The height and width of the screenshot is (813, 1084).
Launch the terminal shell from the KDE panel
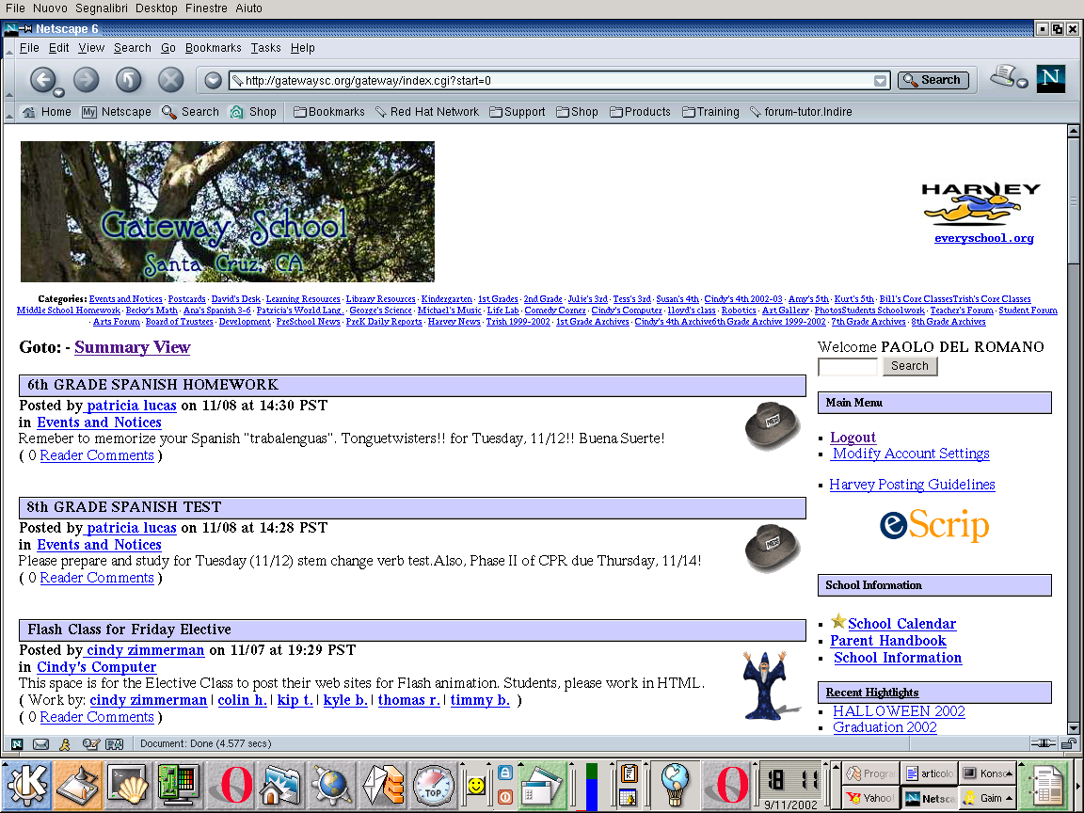[128, 786]
